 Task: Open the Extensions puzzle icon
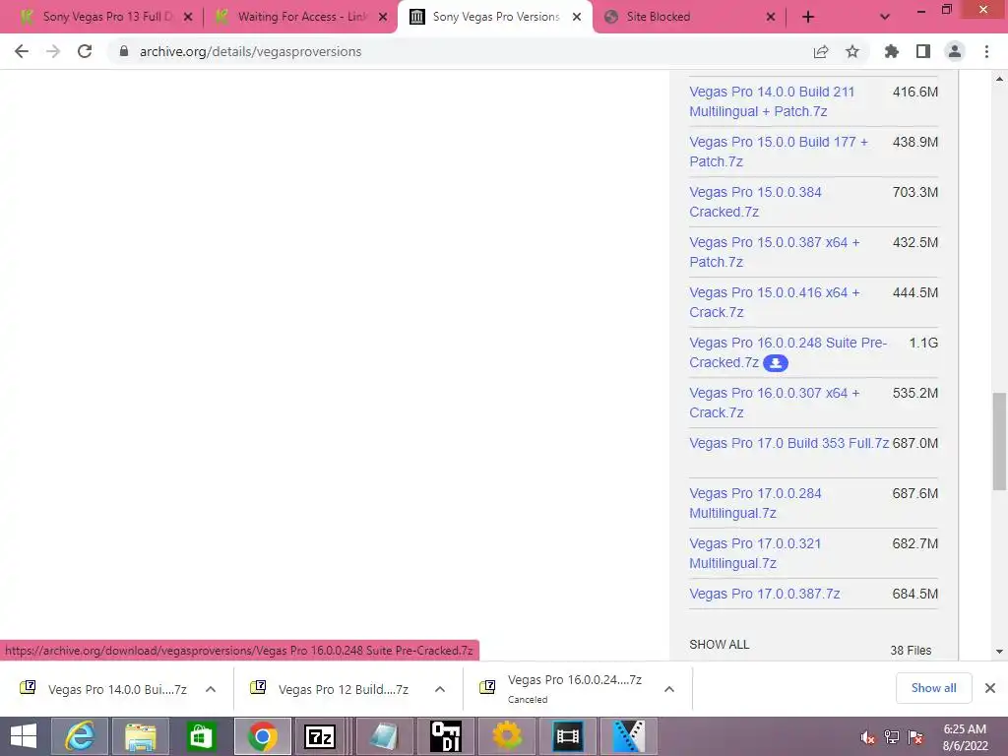[x=892, y=51]
